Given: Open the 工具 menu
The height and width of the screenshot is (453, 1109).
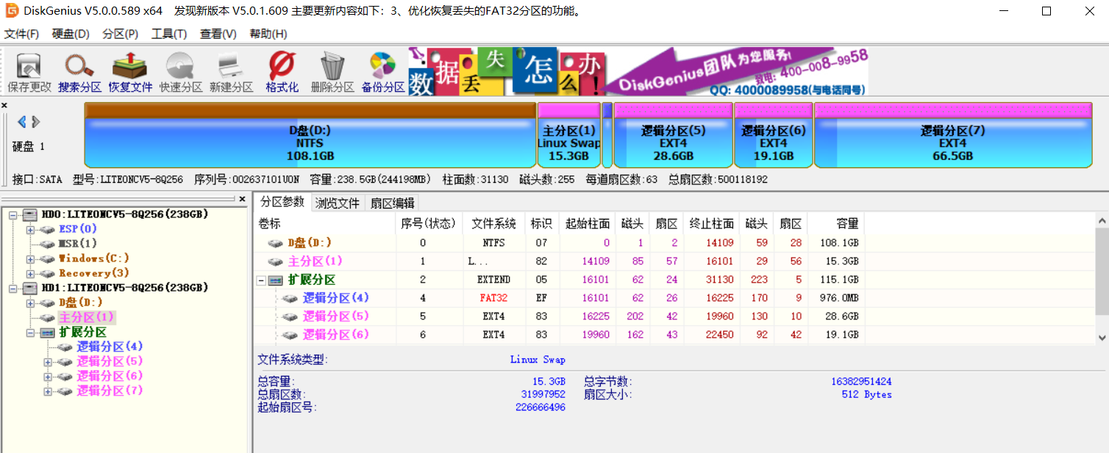Looking at the screenshot, I should tap(169, 34).
